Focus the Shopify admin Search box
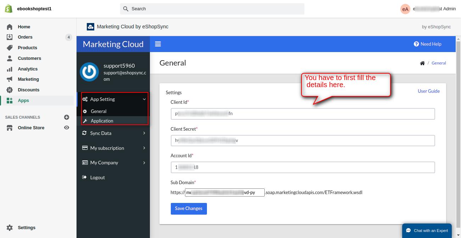This screenshot has height=238, width=461. tap(212, 9)
